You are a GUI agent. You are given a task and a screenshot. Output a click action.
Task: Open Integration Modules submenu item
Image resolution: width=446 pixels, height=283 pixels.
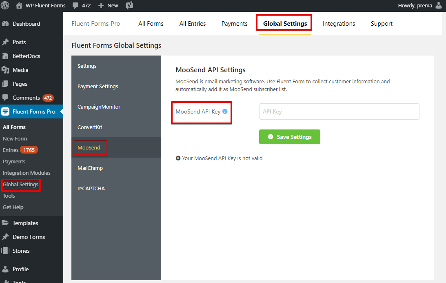(x=27, y=173)
